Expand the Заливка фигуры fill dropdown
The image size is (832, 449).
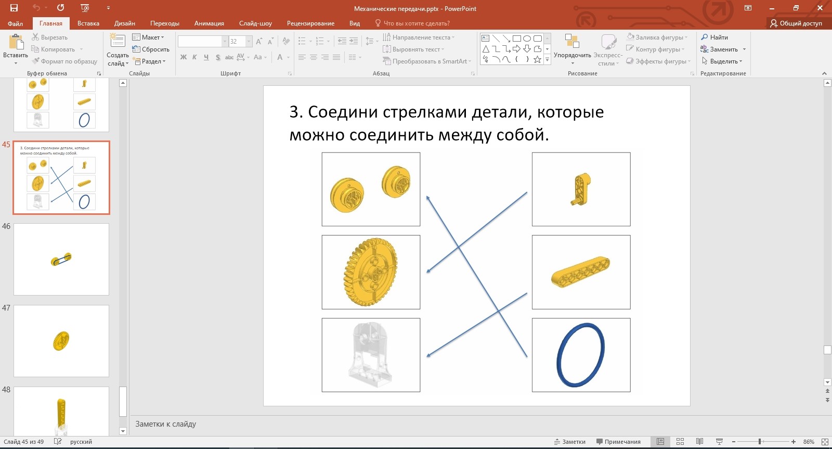686,37
